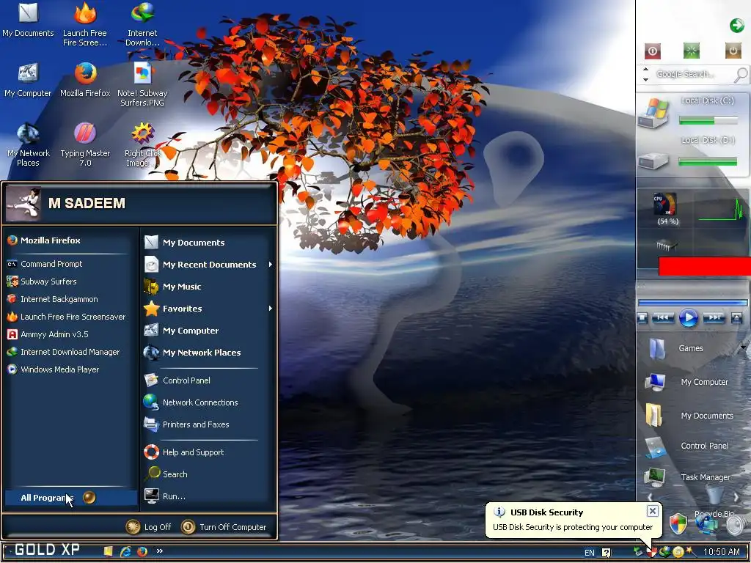Skip to previous track in sidebar player

coord(663,317)
